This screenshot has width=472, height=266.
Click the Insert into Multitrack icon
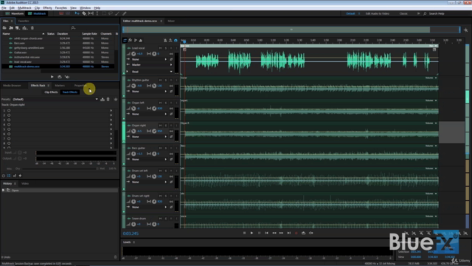24,28
